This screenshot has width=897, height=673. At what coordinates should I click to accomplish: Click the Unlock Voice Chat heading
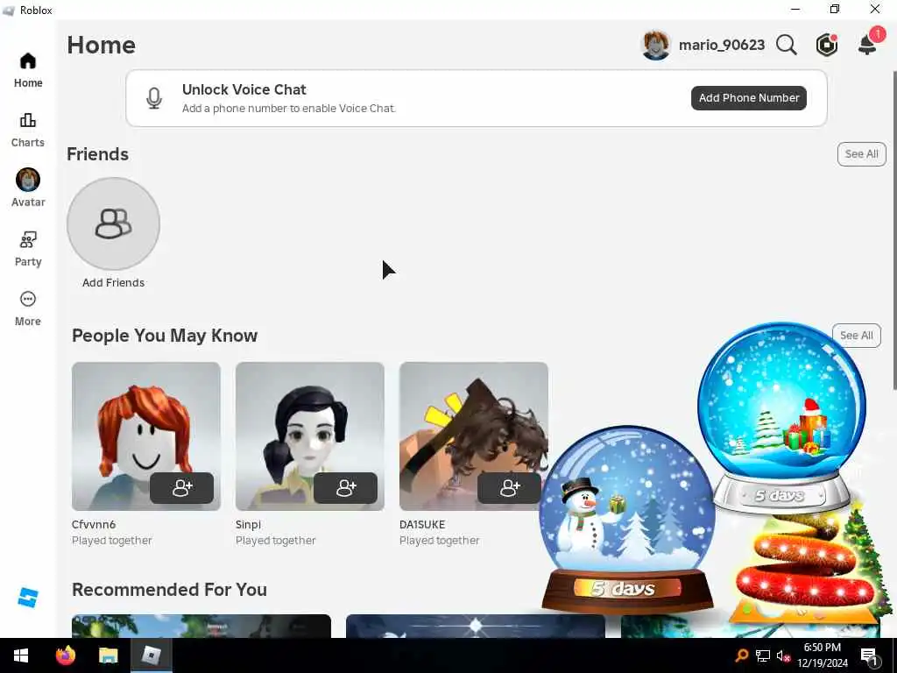coord(244,89)
